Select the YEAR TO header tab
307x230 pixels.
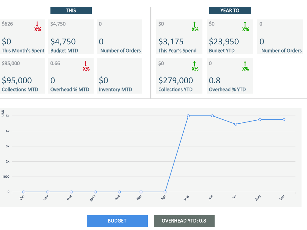click(x=230, y=10)
